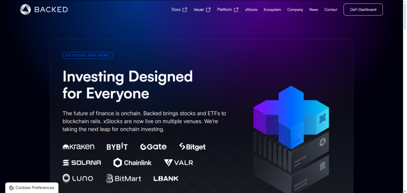Click the Bybit partner logo
Image resolution: width=407 pixels, height=193 pixels.
117,147
